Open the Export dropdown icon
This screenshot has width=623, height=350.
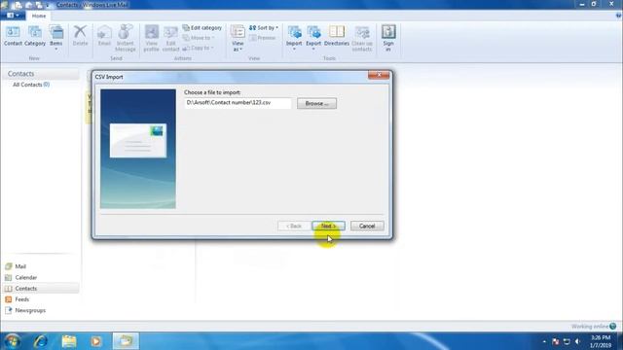click(x=313, y=38)
